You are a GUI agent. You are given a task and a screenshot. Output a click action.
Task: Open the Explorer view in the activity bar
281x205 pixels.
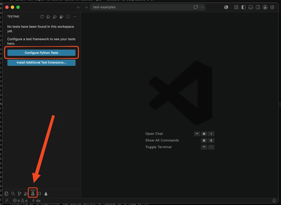point(6,194)
